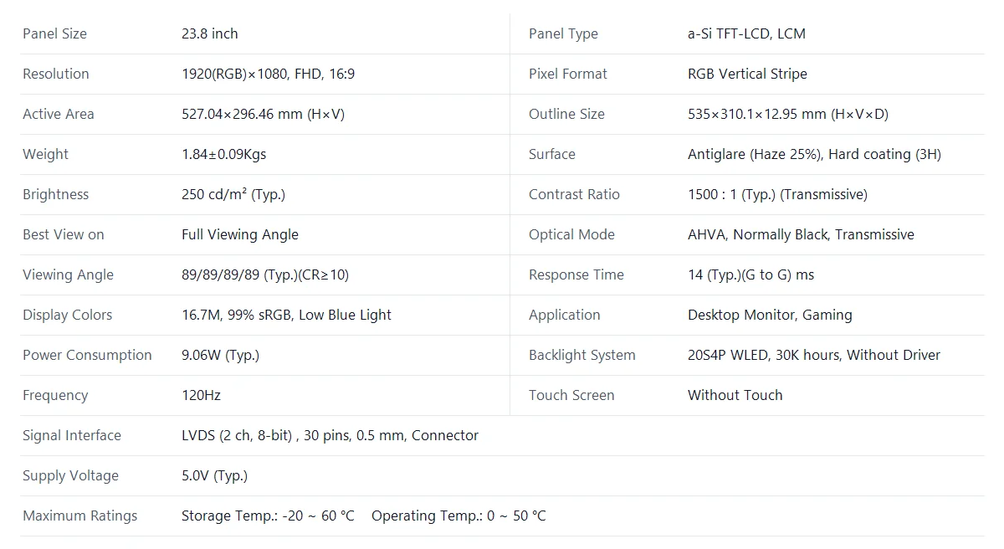Select the "Panel Type" label

click(563, 33)
